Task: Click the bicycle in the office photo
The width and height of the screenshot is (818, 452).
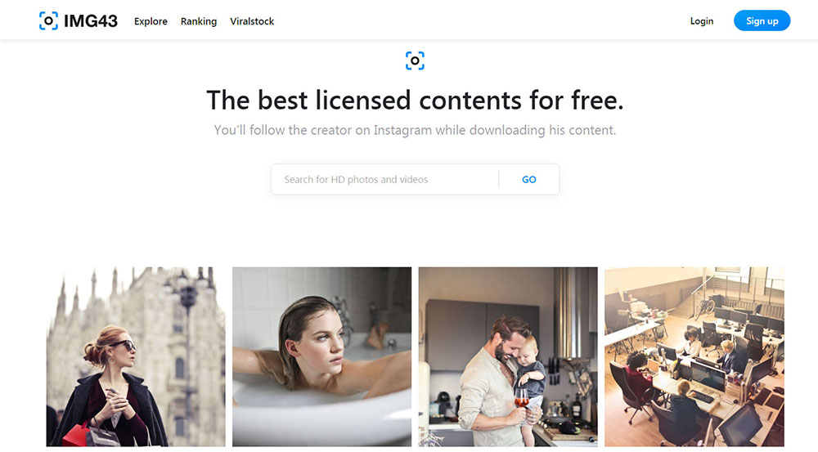Action: 705,304
